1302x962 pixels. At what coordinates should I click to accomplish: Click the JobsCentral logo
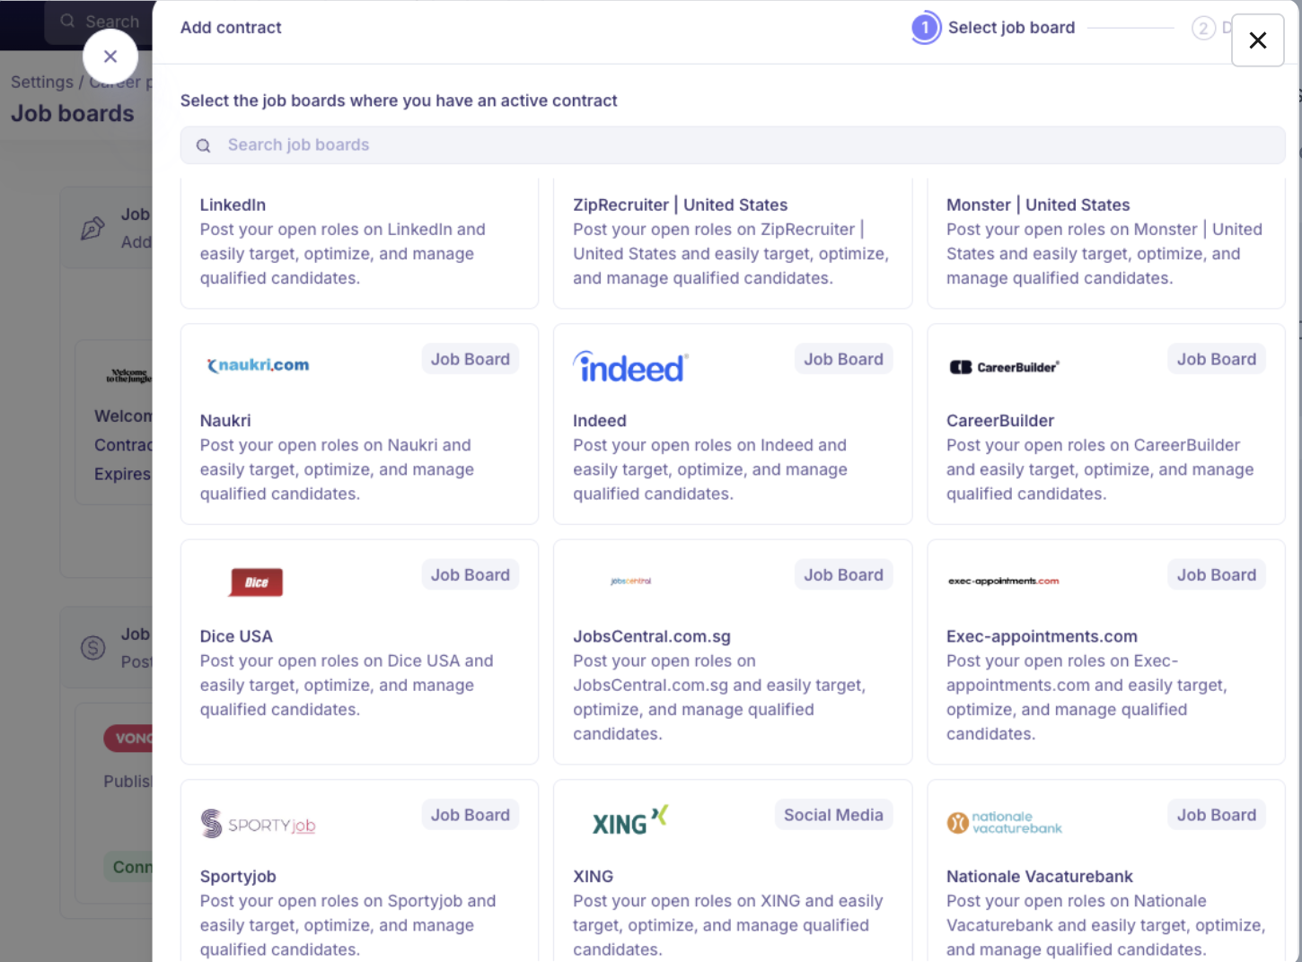click(630, 582)
